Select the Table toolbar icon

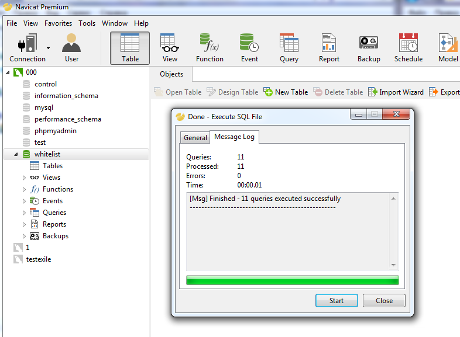[x=130, y=48]
